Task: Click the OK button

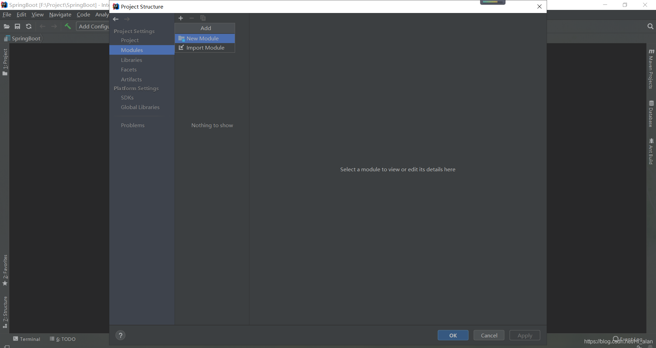Action: [x=453, y=335]
